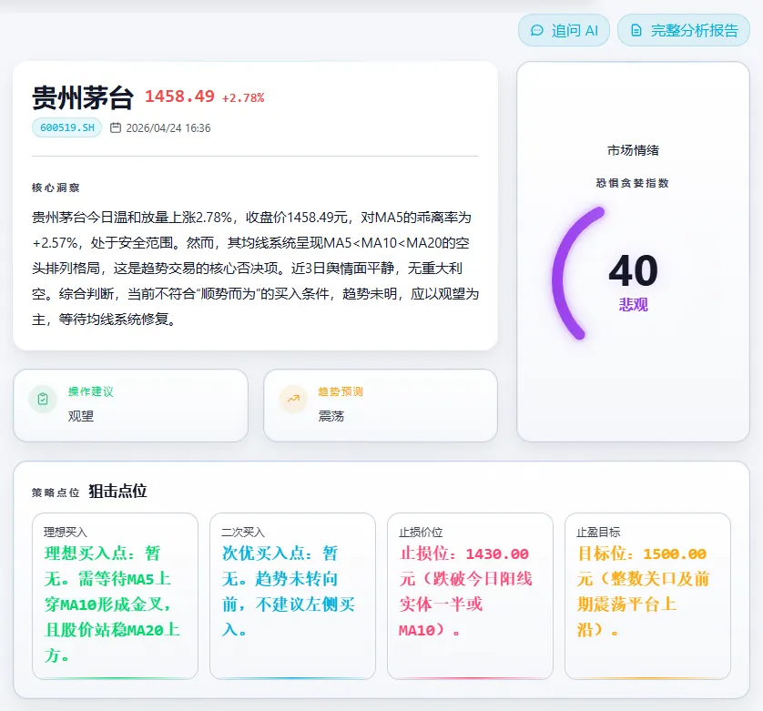Select the 止盈目标 card
763x711 pixels.
pos(647,595)
